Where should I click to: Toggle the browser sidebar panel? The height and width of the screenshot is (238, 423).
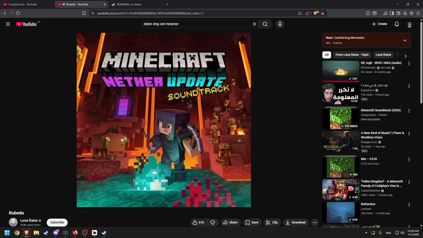[392, 13]
